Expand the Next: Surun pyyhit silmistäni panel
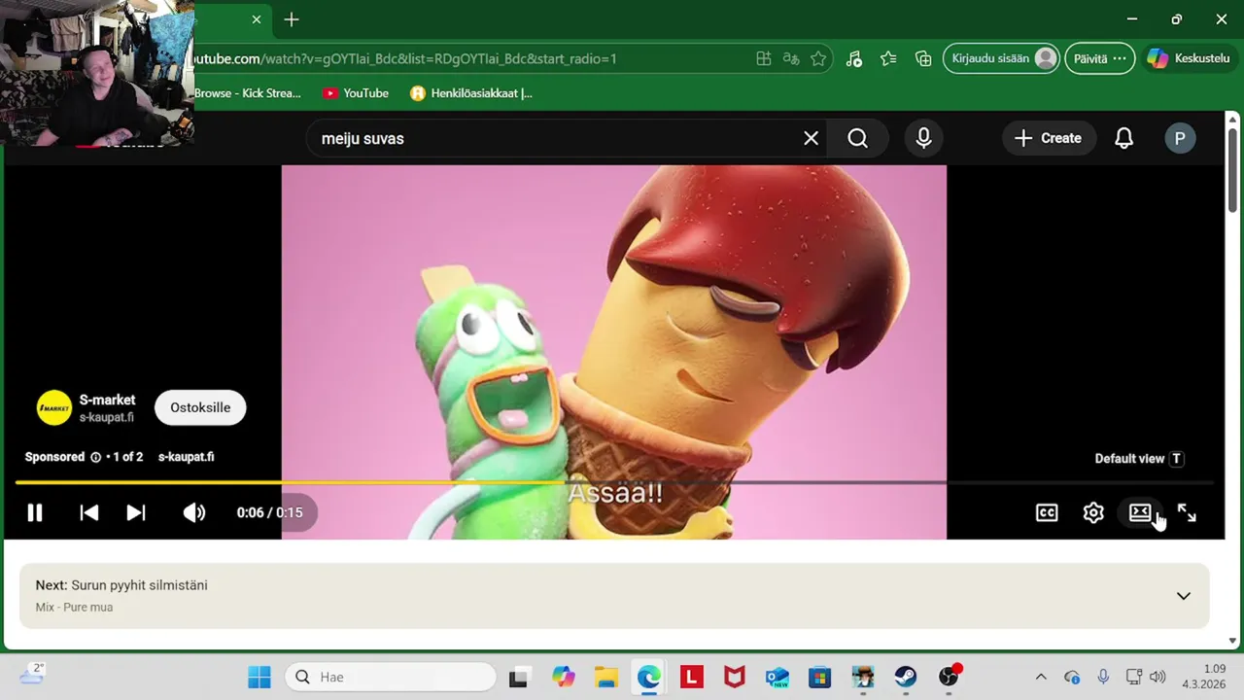1244x700 pixels. pos(614,596)
